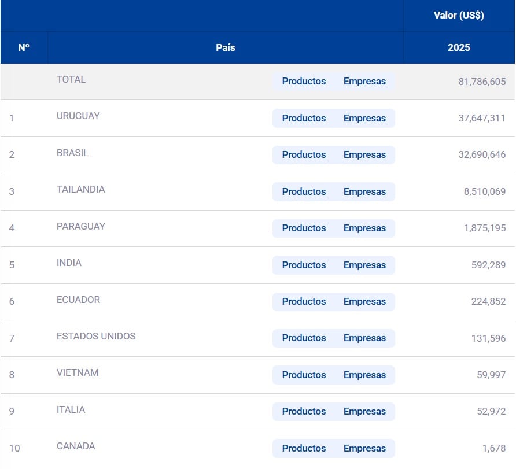Click Empresas in the Tailandia row
The height and width of the screenshot is (469, 516).
[364, 191]
